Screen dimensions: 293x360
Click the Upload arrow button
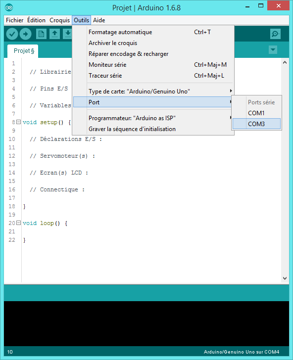coord(25,34)
